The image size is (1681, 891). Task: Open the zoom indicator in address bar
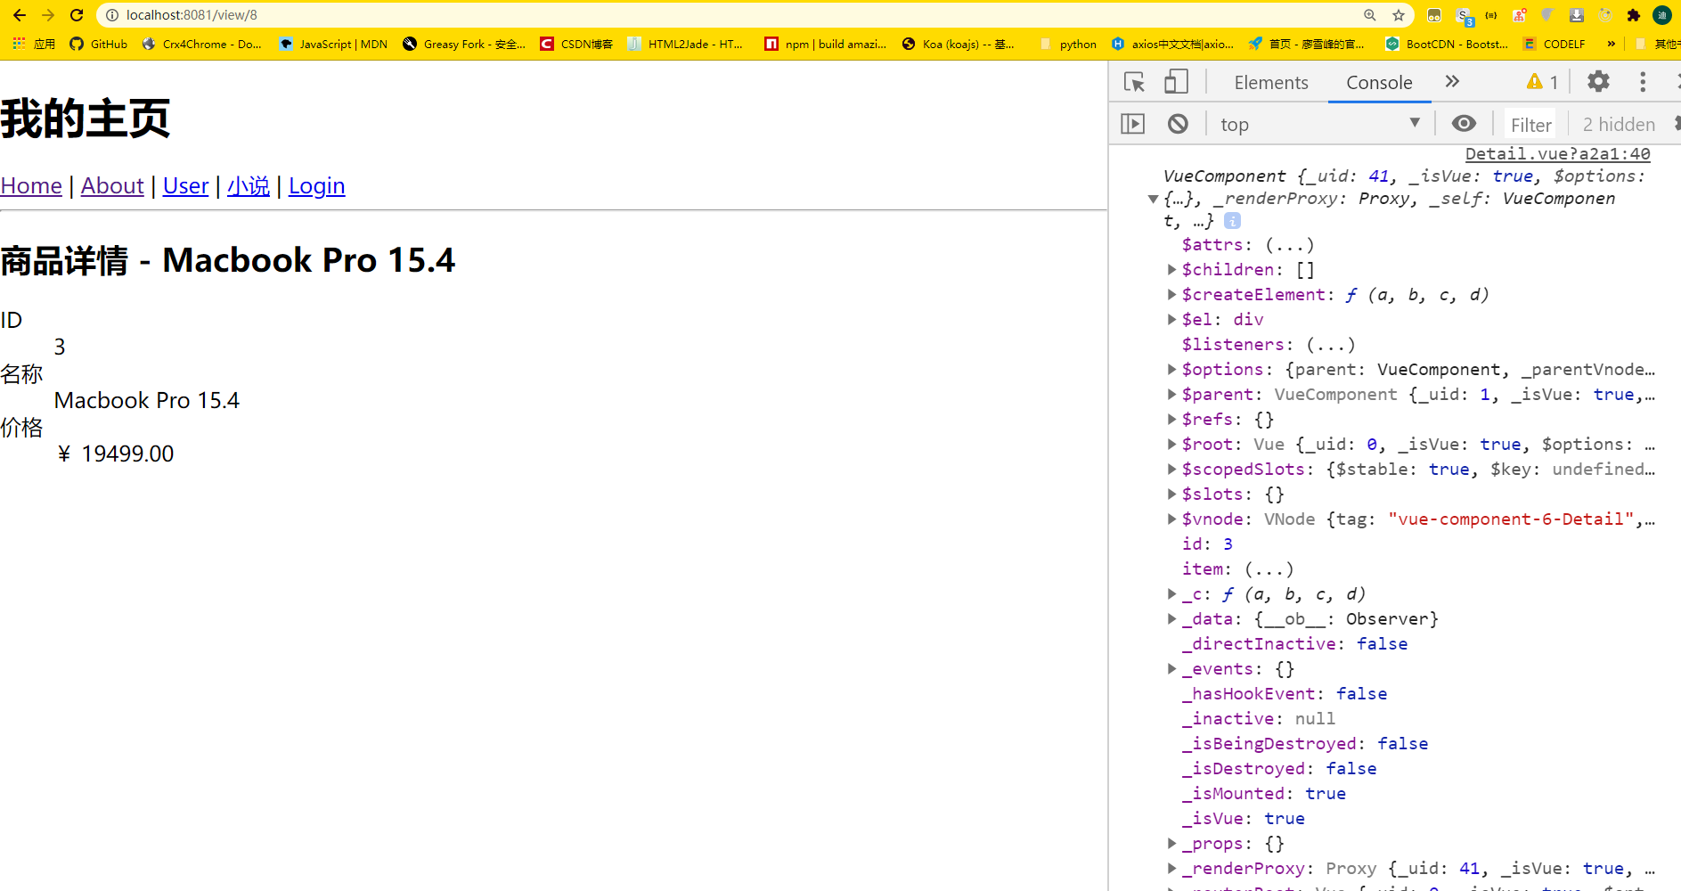[1369, 15]
